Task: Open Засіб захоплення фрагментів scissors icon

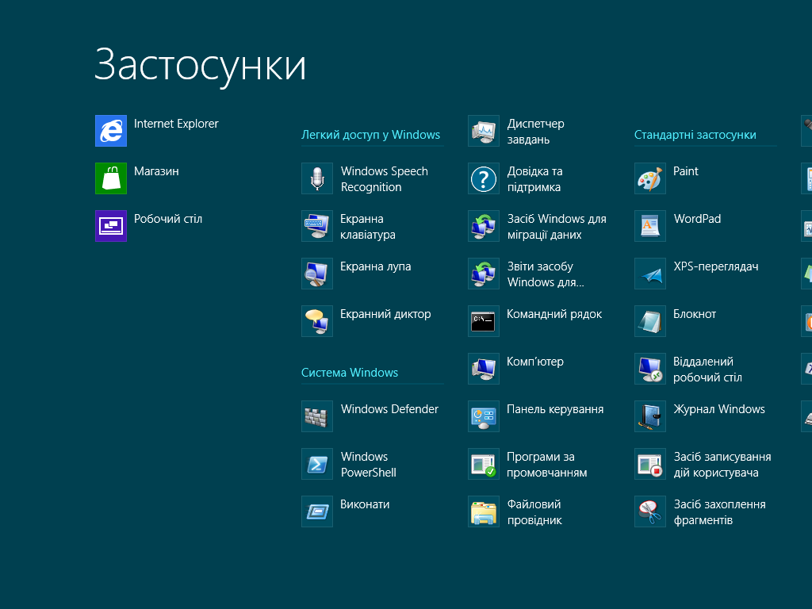Action: [650, 511]
